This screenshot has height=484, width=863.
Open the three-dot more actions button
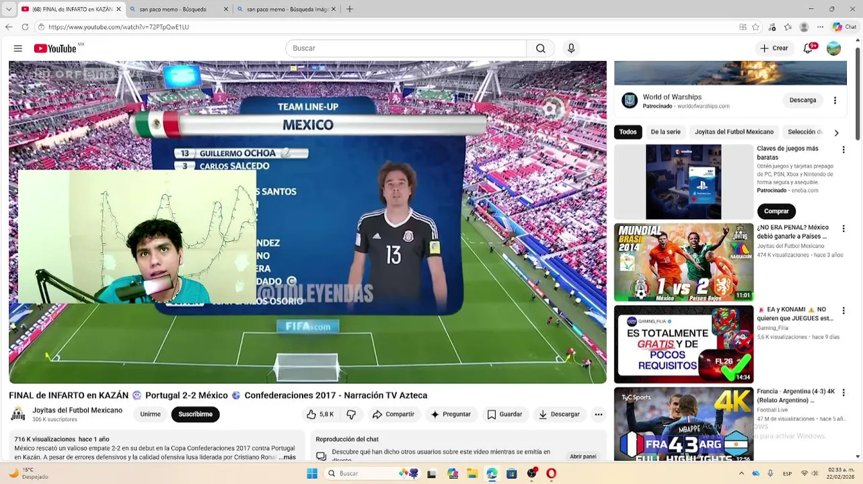[599, 415]
